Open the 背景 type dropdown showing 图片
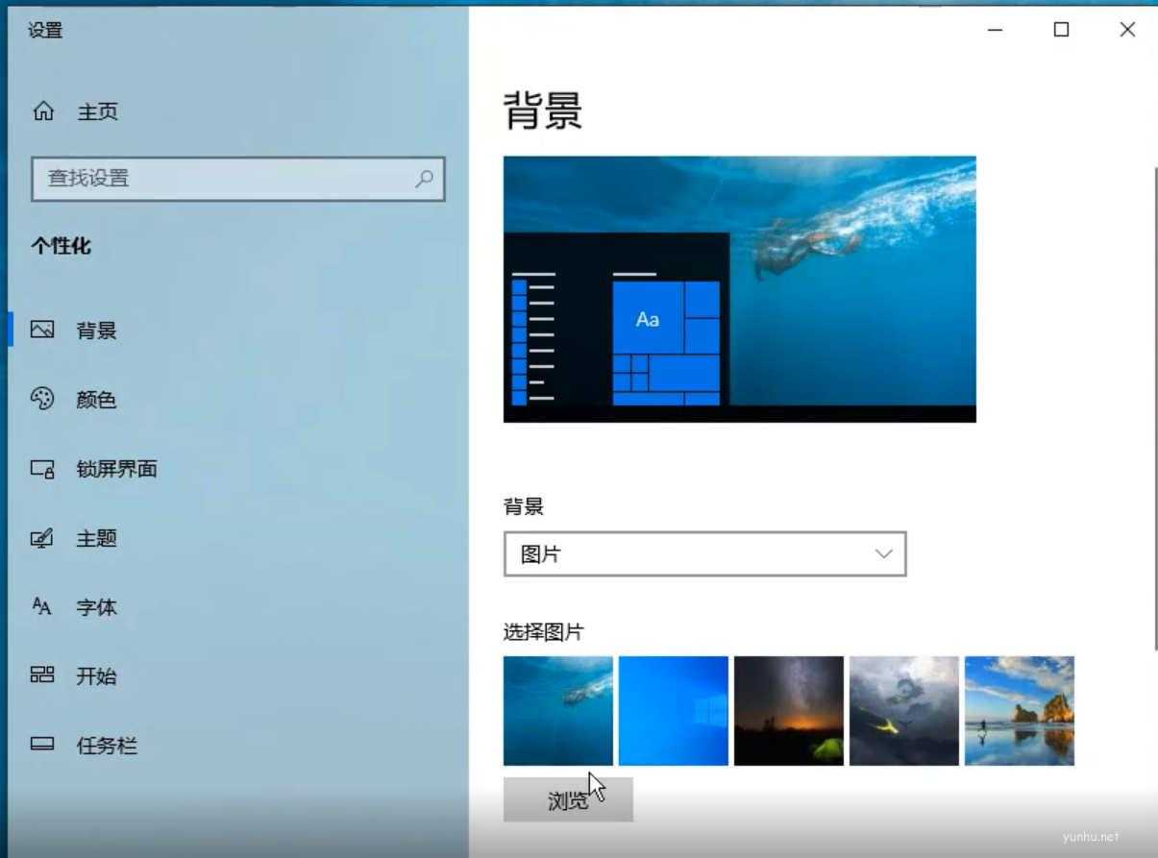The width and height of the screenshot is (1158, 858). 704,553
